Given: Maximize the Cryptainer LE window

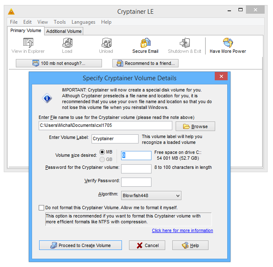Looking at the screenshot, I should [x=241, y=10].
